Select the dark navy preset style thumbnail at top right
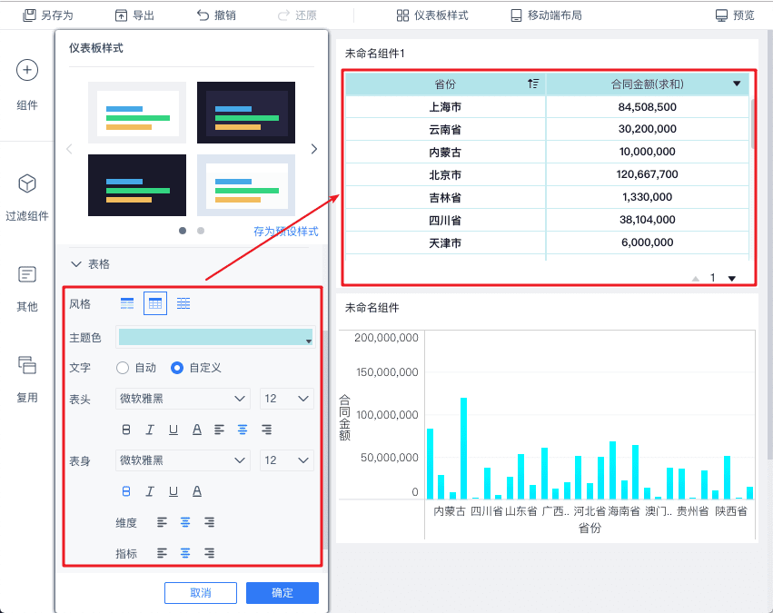 246,113
